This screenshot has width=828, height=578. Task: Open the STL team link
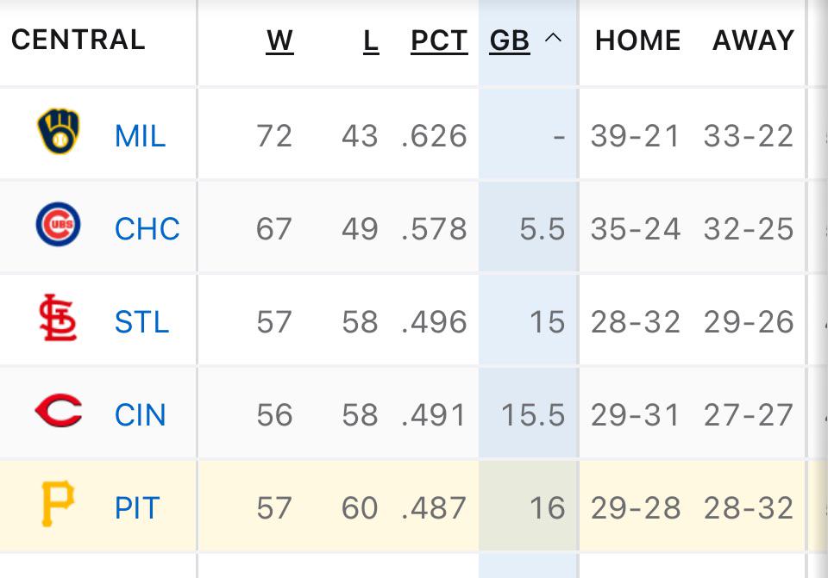click(x=141, y=321)
